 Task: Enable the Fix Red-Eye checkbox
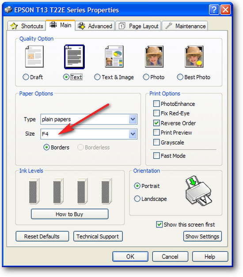(x=156, y=113)
